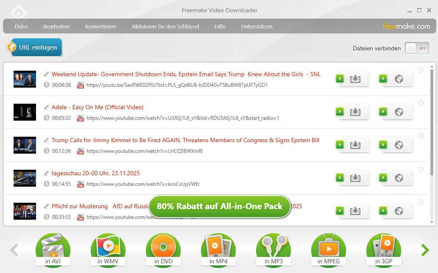The image size is (438, 273).
Task: Click the URL einfügen button
Action: [x=36, y=47]
